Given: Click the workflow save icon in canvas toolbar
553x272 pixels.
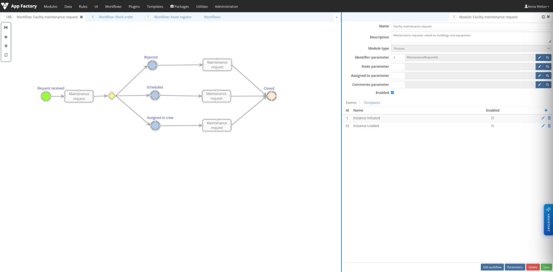Looking at the screenshot, I should [6, 27].
